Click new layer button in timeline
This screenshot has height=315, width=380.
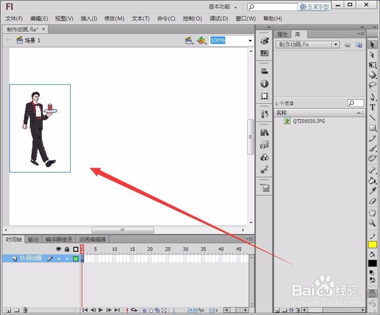point(8,310)
